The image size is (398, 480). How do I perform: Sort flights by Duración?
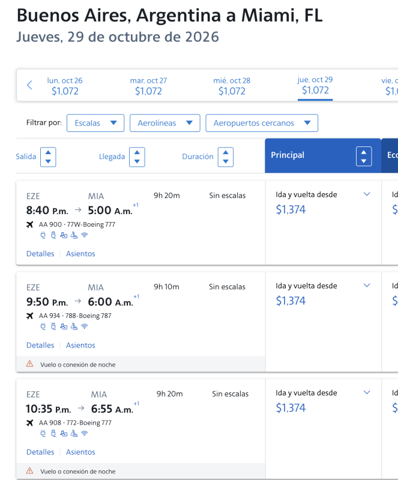226,157
